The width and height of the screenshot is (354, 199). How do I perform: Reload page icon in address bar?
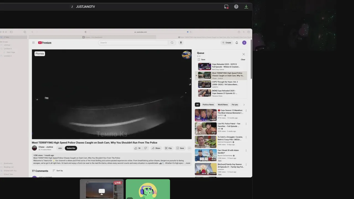(191, 32)
